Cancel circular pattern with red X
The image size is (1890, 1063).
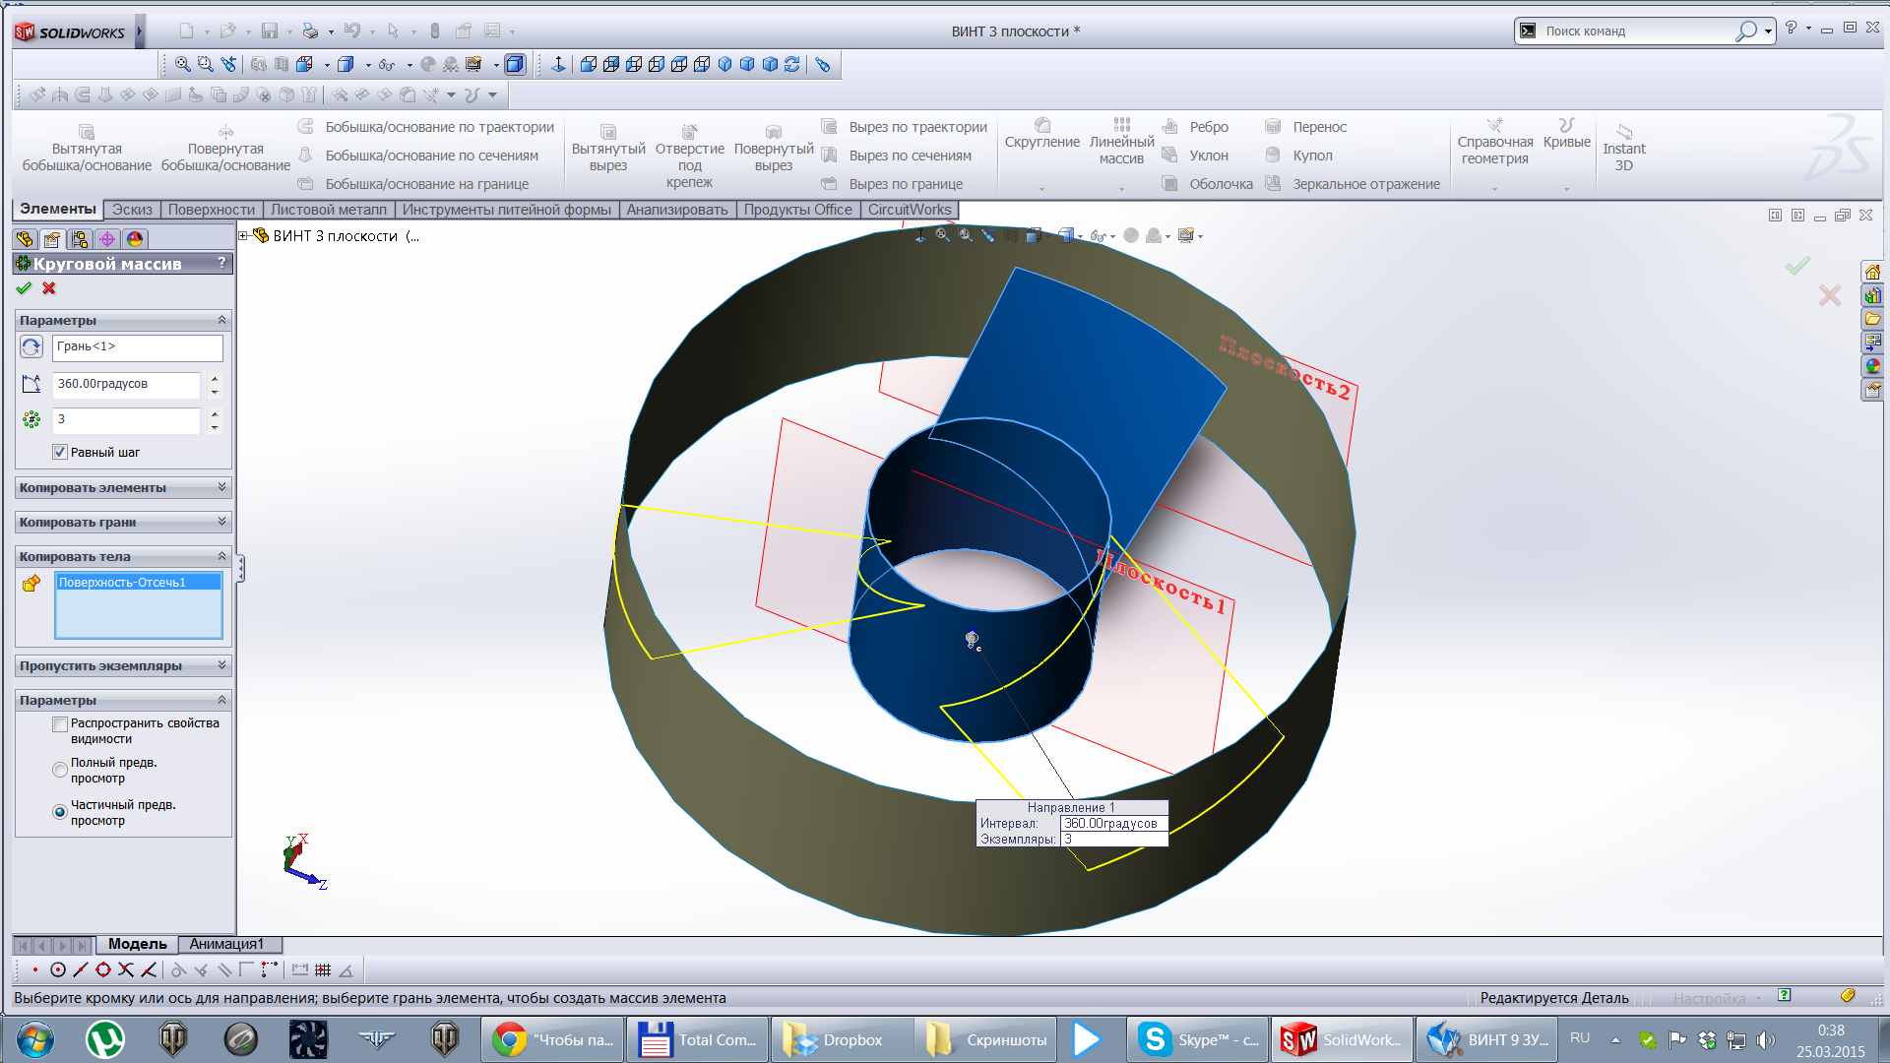[x=49, y=288]
